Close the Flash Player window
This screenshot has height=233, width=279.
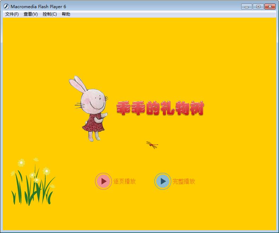pyautogui.click(x=270, y=6)
